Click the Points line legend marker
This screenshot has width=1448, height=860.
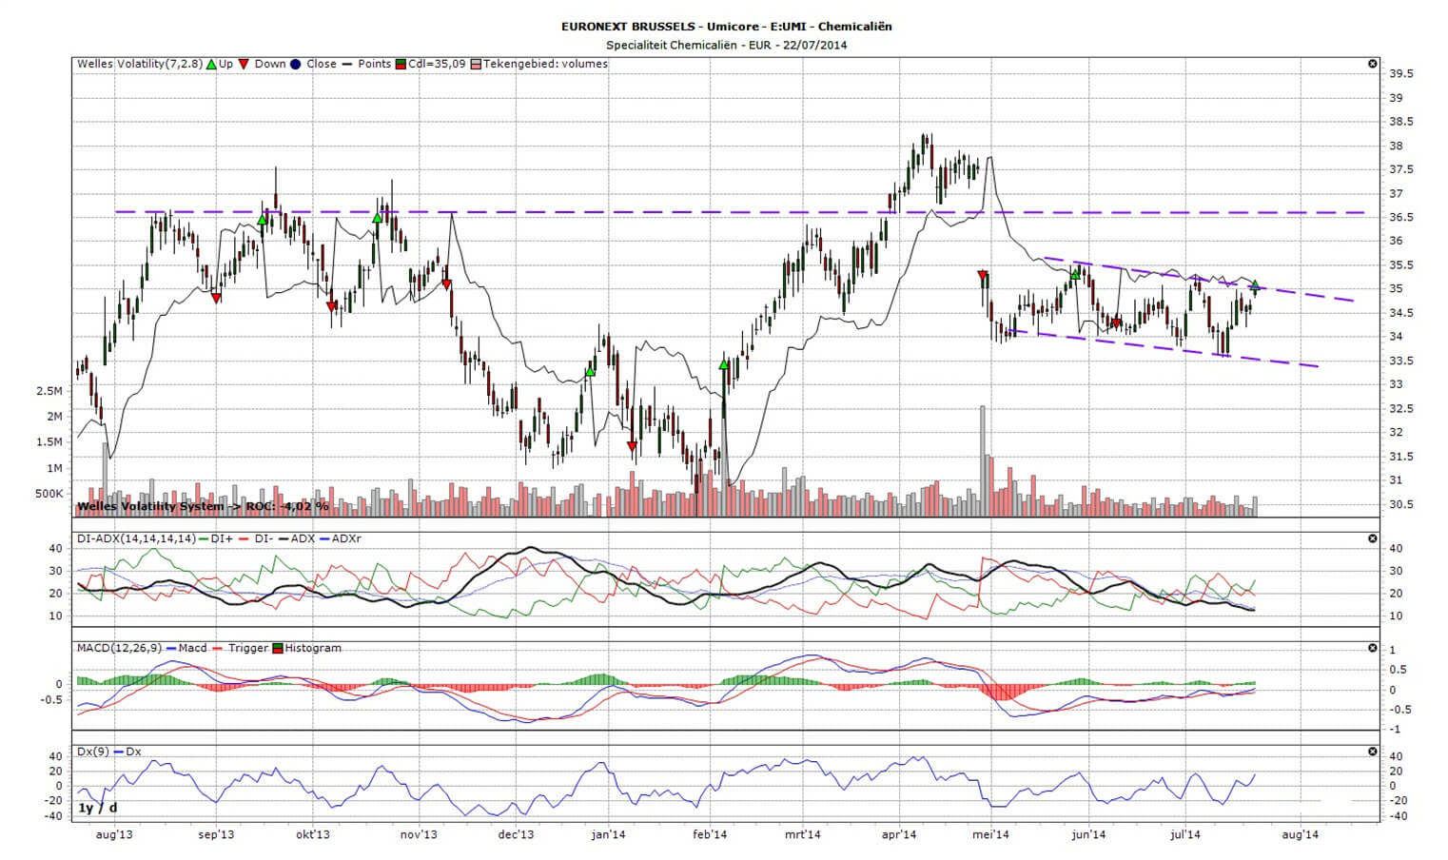coord(348,65)
